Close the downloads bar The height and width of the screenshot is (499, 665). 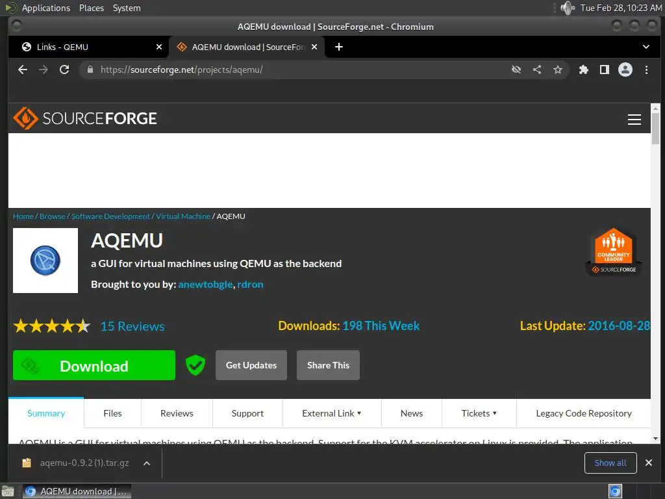(649, 463)
